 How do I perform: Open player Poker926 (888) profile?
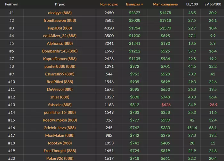click(60, 158)
